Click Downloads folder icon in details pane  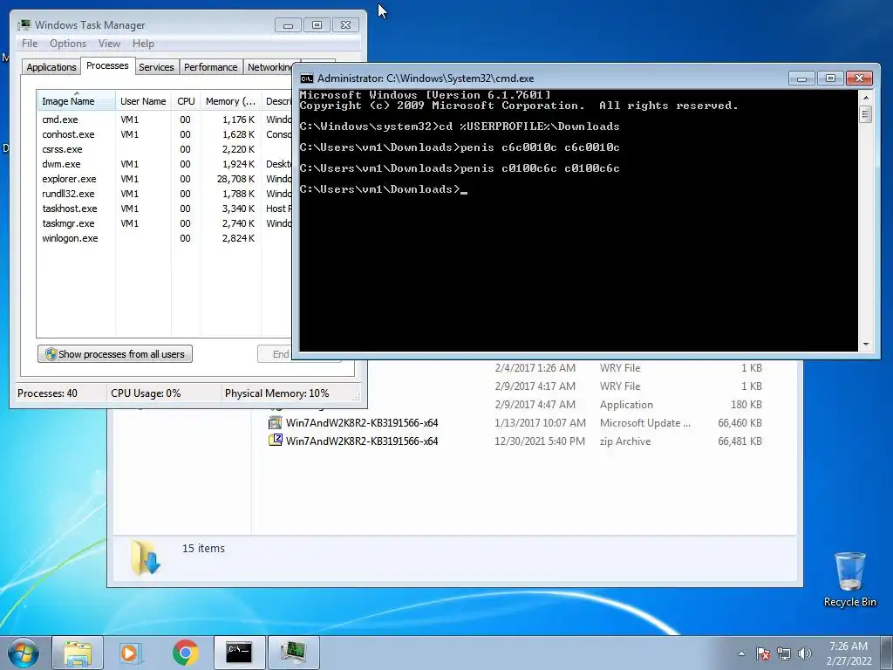tap(146, 557)
